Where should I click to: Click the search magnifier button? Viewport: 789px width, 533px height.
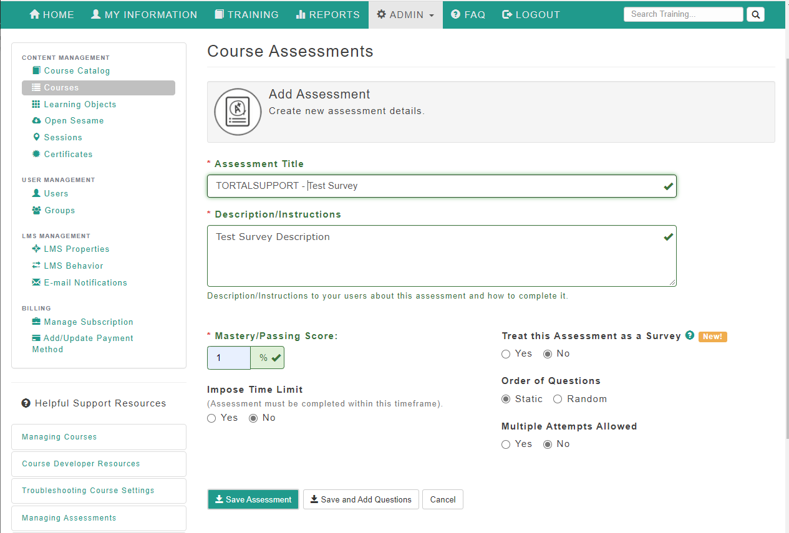755,14
